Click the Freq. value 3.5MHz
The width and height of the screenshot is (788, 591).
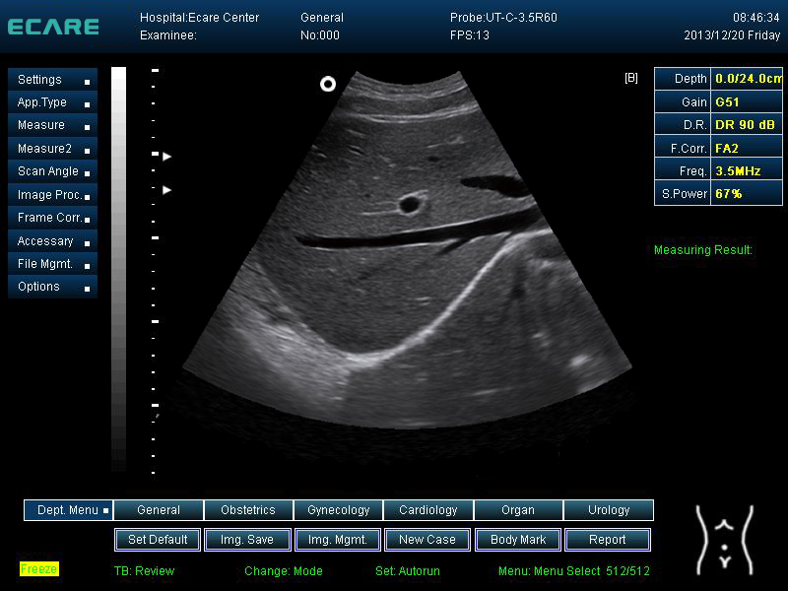point(747,171)
